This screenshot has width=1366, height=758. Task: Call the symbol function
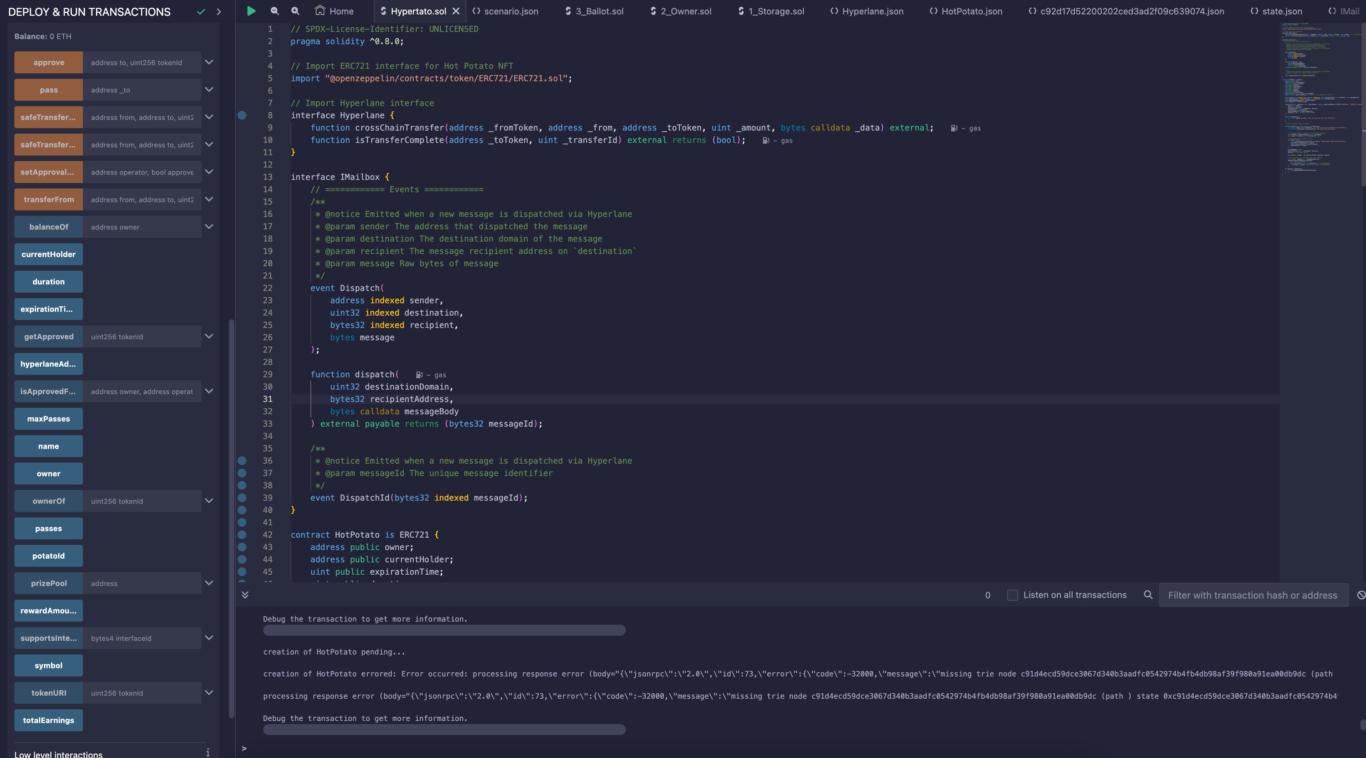pyautogui.click(x=49, y=666)
